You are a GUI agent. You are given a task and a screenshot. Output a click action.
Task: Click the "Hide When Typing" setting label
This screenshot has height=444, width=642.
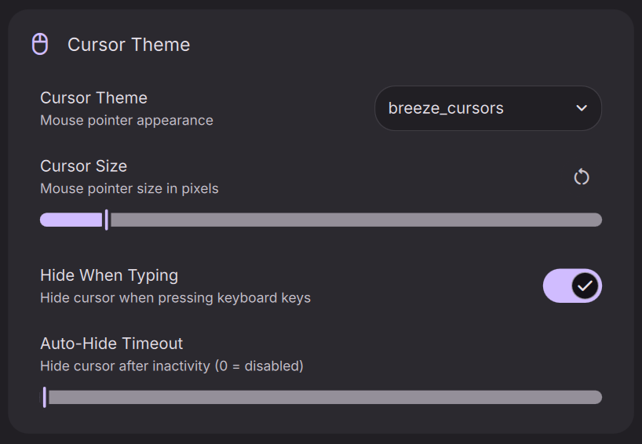click(109, 275)
